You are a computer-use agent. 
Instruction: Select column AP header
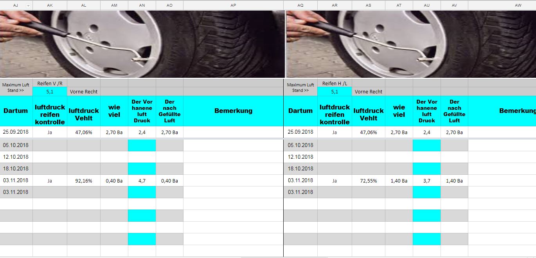[233, 5]
